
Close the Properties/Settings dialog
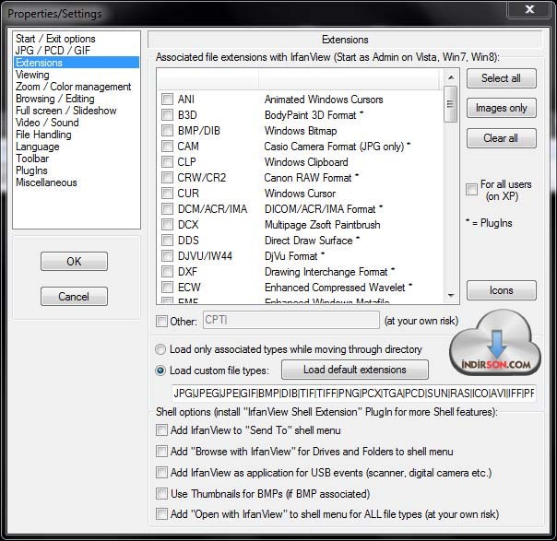(x=529, y=9)
